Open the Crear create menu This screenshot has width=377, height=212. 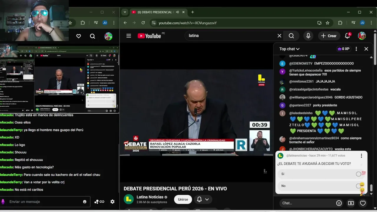click(329, 36)
